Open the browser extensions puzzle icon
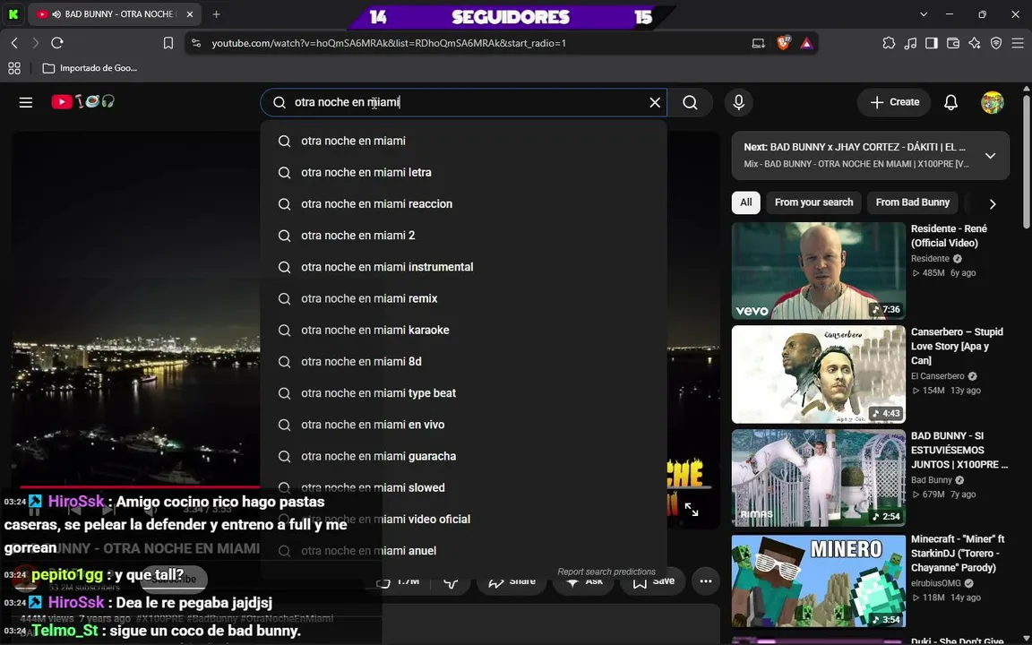 click(889, 43)
